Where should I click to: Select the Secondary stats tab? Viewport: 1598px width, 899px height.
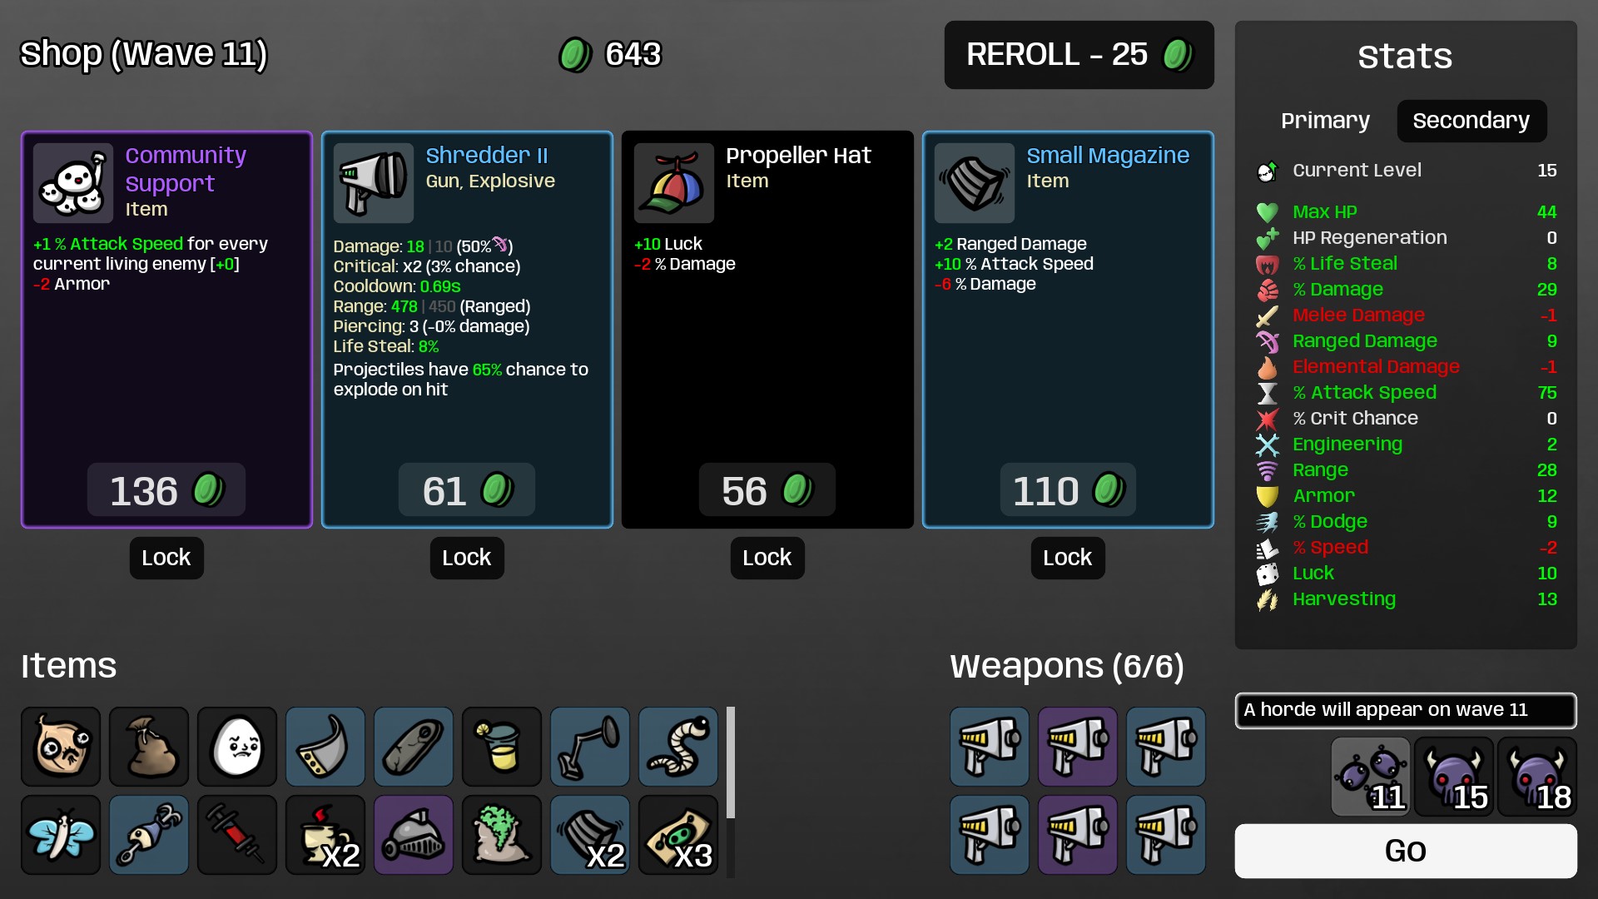pos(1471,121)
